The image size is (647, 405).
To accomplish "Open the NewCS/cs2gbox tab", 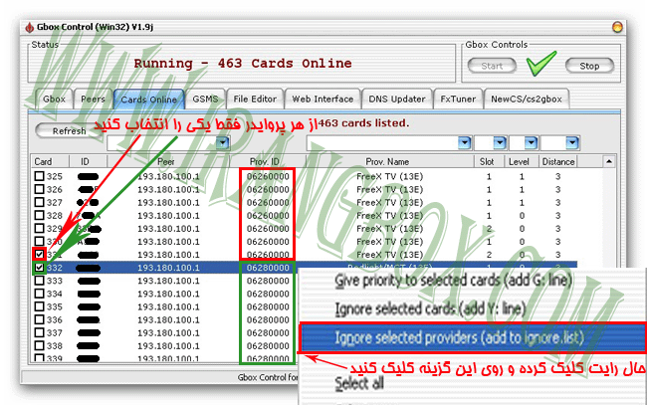I will 527,99.
